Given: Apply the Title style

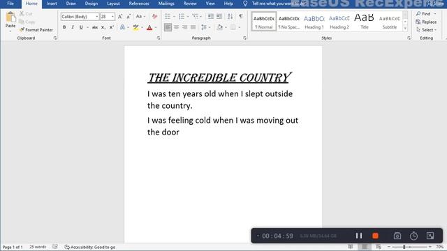Looking at the screenshot, I should [x=364, y=22].
